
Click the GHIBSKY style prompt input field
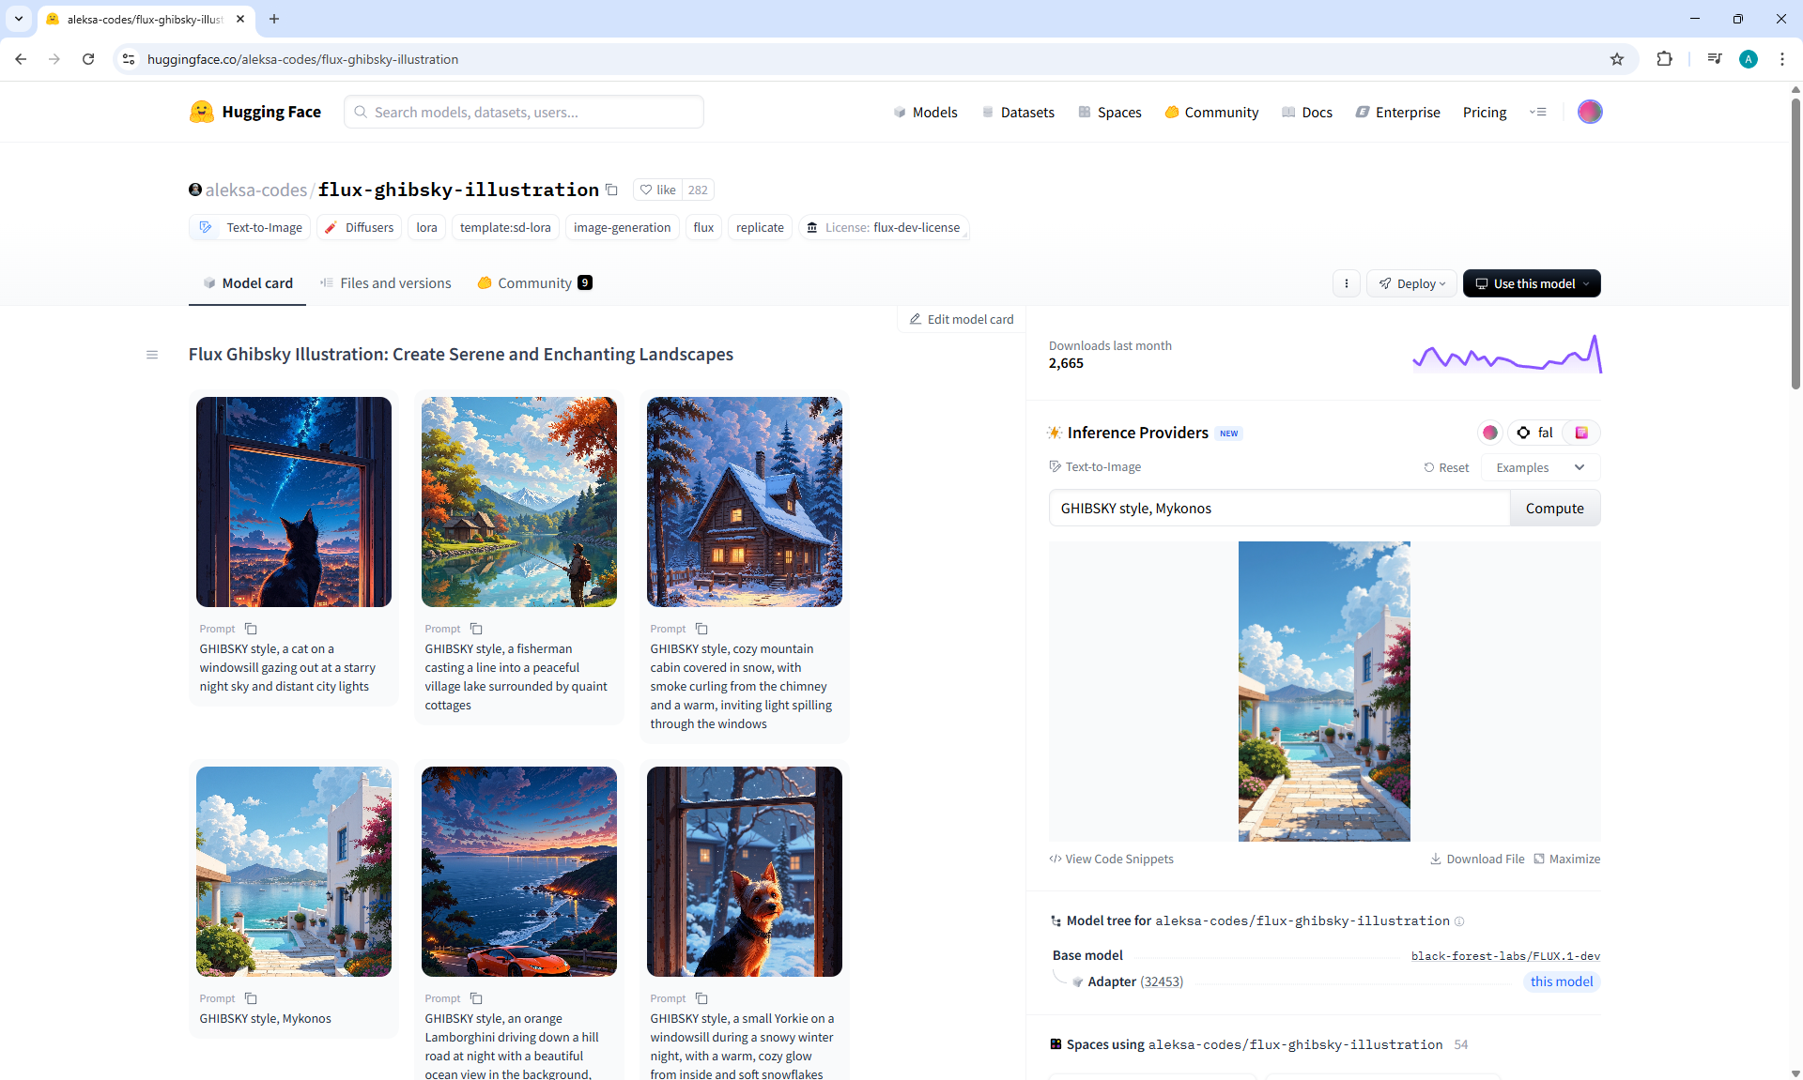tap(1278, 509)
